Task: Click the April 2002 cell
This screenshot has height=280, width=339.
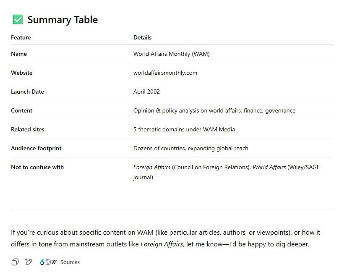Action: (146, 92)
